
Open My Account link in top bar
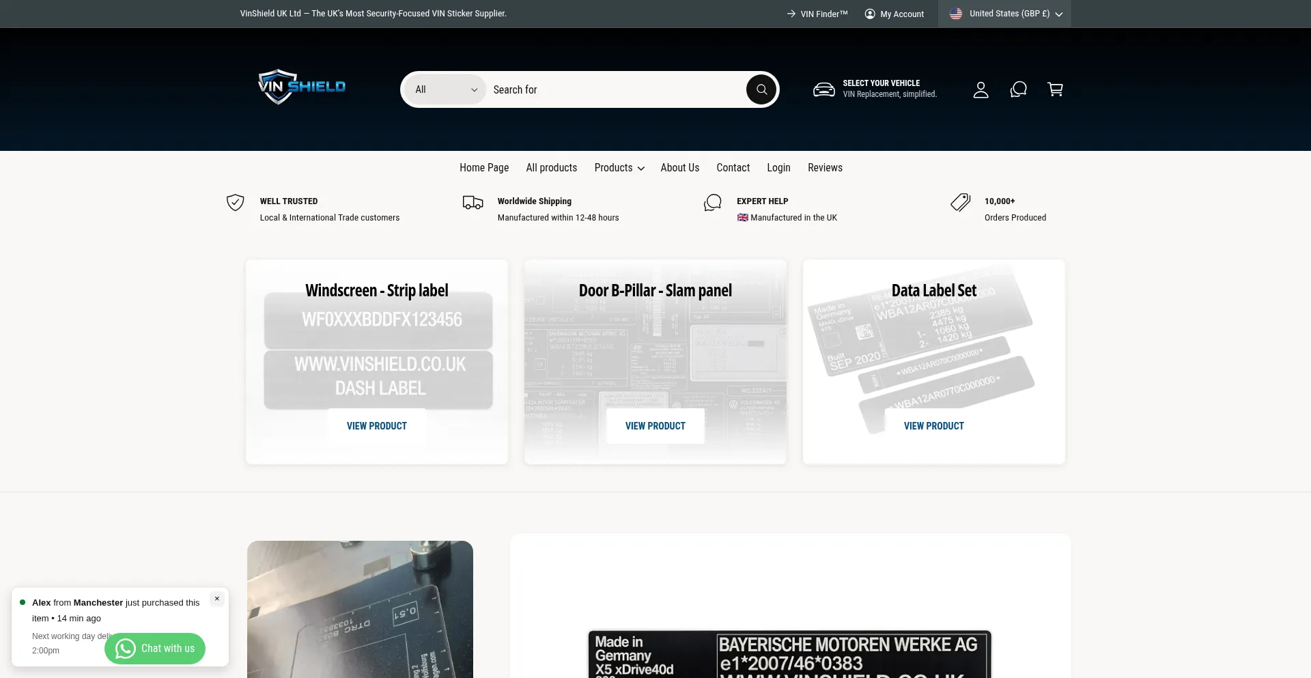coord(902,14)
